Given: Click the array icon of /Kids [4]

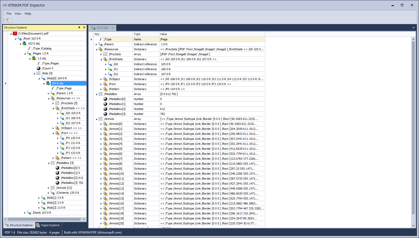Looking at the screenshot, I should 38,73.
